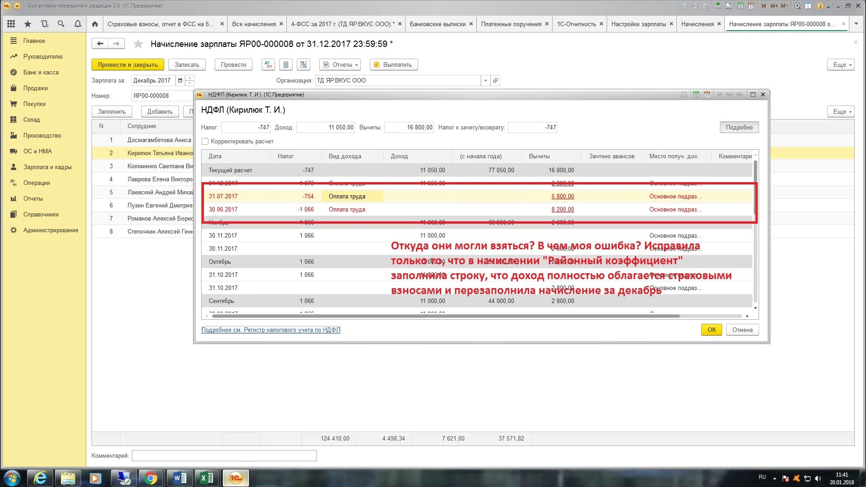Launch Google Chrome from the taskbar
The image size is (866, 487).
pos(151,478)
